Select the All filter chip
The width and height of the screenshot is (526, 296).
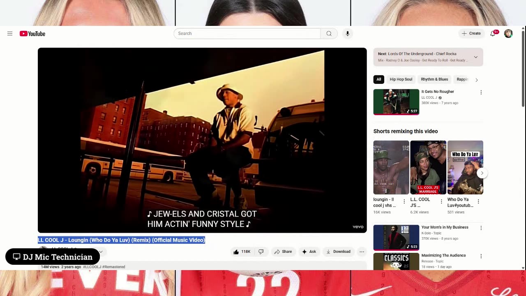(379, 79)
